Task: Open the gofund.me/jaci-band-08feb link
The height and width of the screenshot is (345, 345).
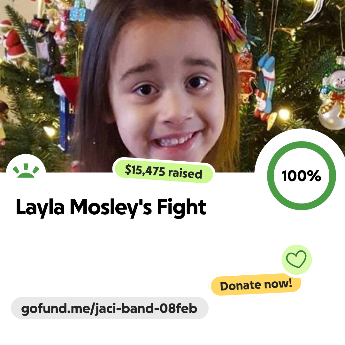Action: pyautogui.click(x=110, y=308)
